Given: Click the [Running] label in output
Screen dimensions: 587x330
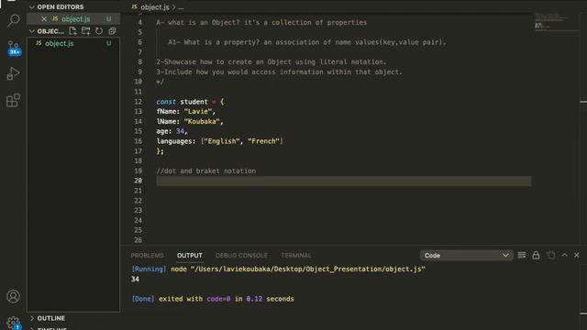Looking at the screenshot, I should (149, 269).
